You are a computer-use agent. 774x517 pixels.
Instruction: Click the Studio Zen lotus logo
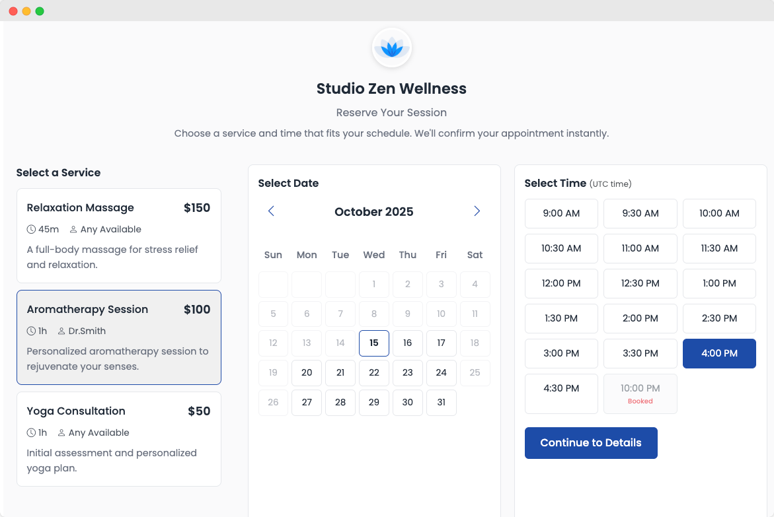[391, 48]
